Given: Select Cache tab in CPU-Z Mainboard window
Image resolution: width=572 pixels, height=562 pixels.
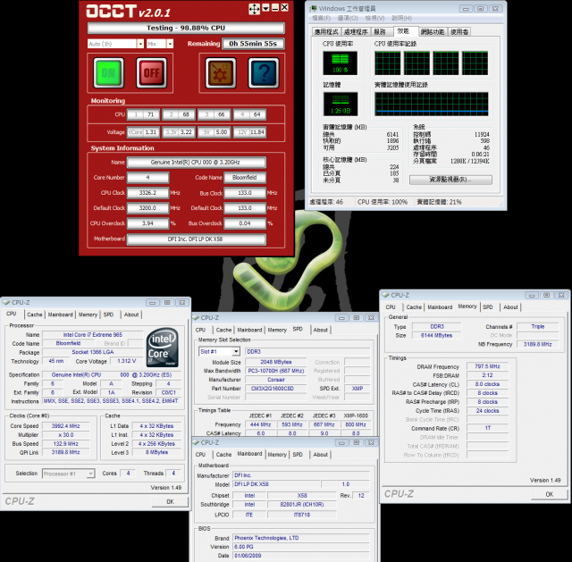Looking at the screenshot, I should 223,455.
